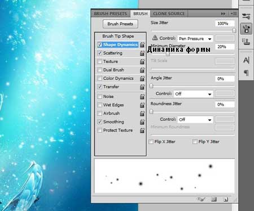Click the brush stroke preview area
The height and width of the screenshot is (211, 254).
click(164, 176)
